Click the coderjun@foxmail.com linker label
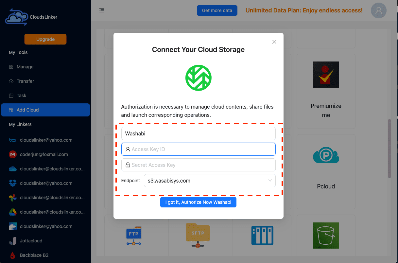Viewport: 398px width, 263px height. (x=44, y=154)
